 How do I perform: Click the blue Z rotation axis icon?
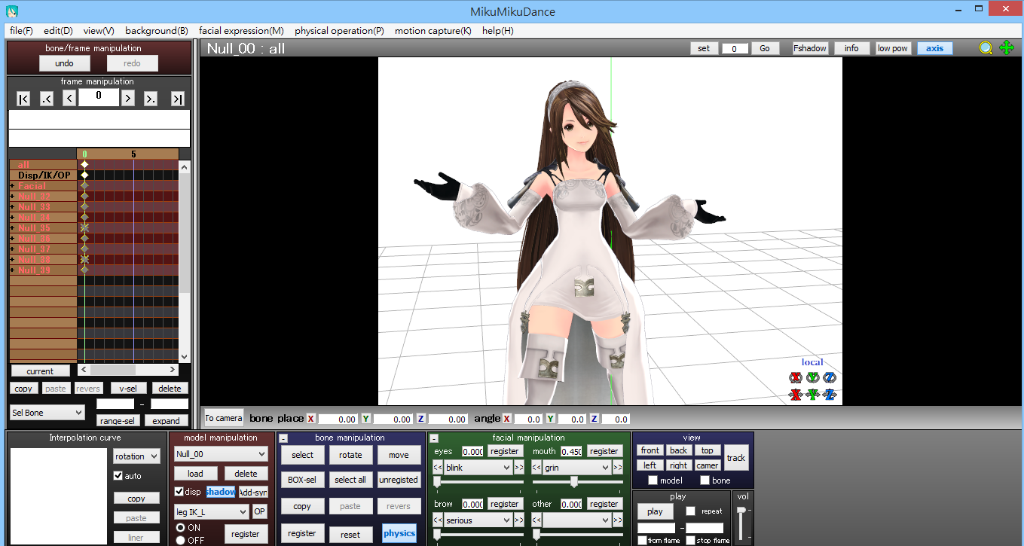pyautogui.click(x=830, y=377)
